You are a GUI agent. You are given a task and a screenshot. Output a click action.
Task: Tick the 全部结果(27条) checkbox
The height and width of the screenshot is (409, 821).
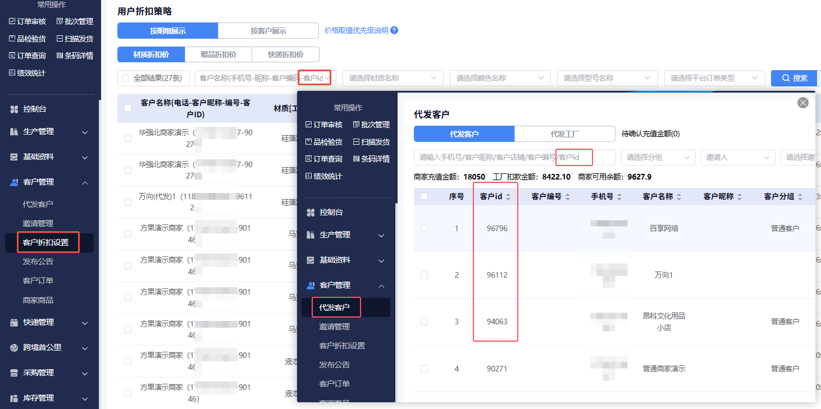(126, 78)
